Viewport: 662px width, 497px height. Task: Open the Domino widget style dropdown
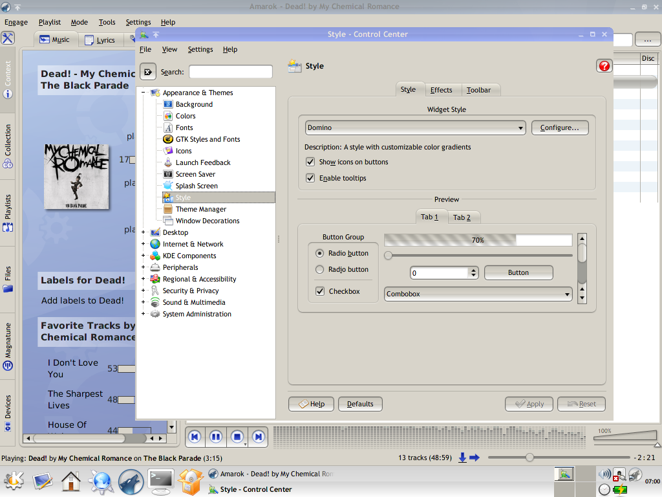[416, 127]
